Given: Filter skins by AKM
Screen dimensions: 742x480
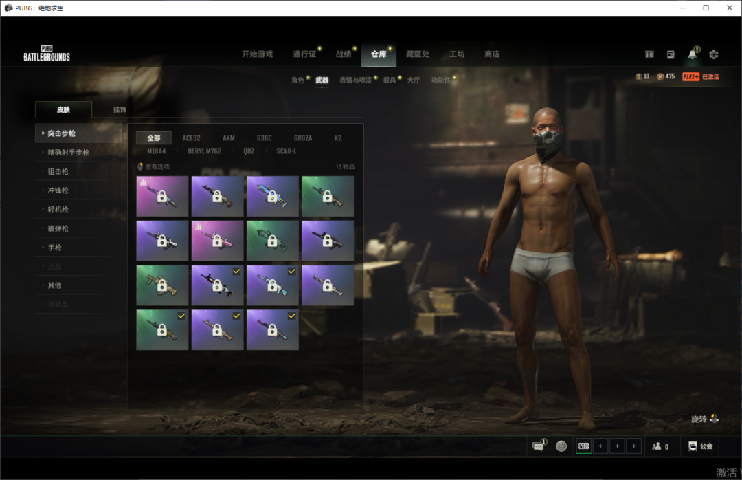Looking at the screenshot, I should coord(229,138).
